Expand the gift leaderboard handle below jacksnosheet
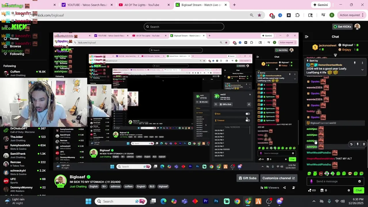Viewport: 368px width, 207px height. (x=335, y=55)
